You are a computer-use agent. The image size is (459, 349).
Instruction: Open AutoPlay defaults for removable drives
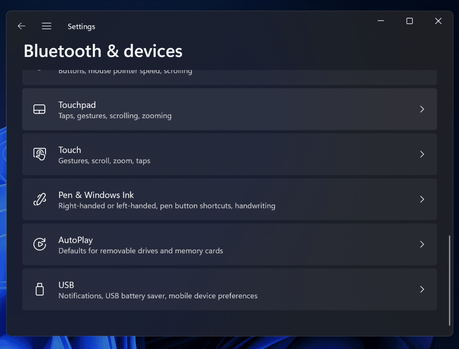141,251
